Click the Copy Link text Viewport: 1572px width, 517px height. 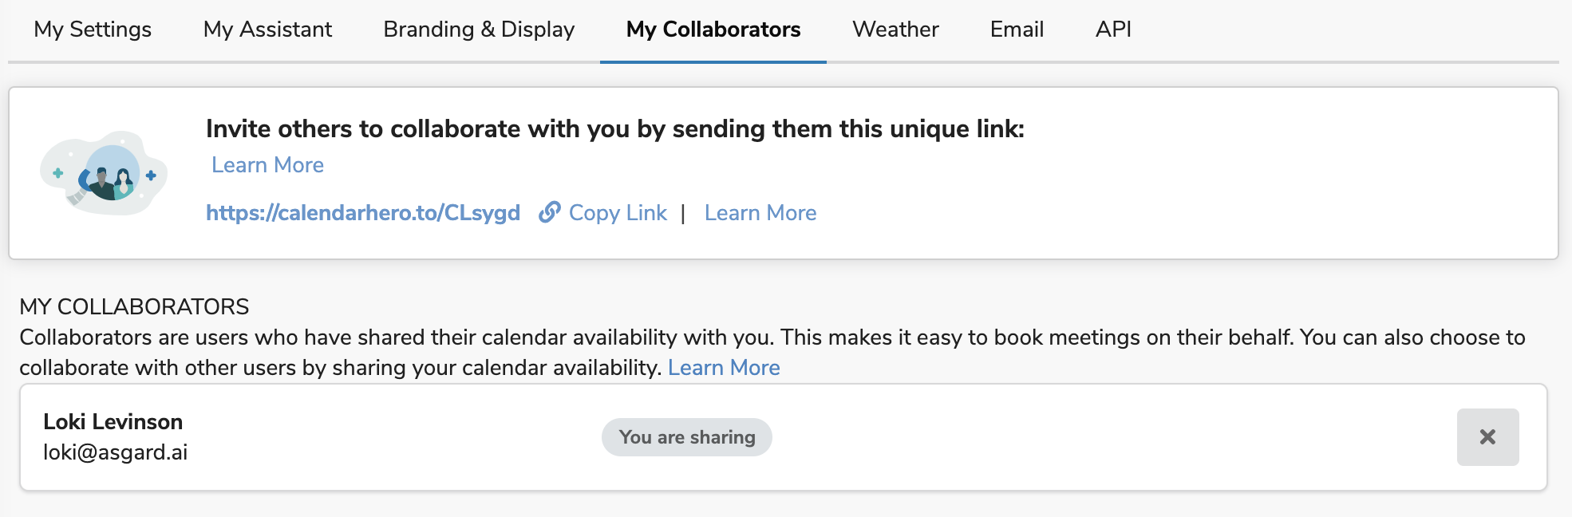pos(618,213)
